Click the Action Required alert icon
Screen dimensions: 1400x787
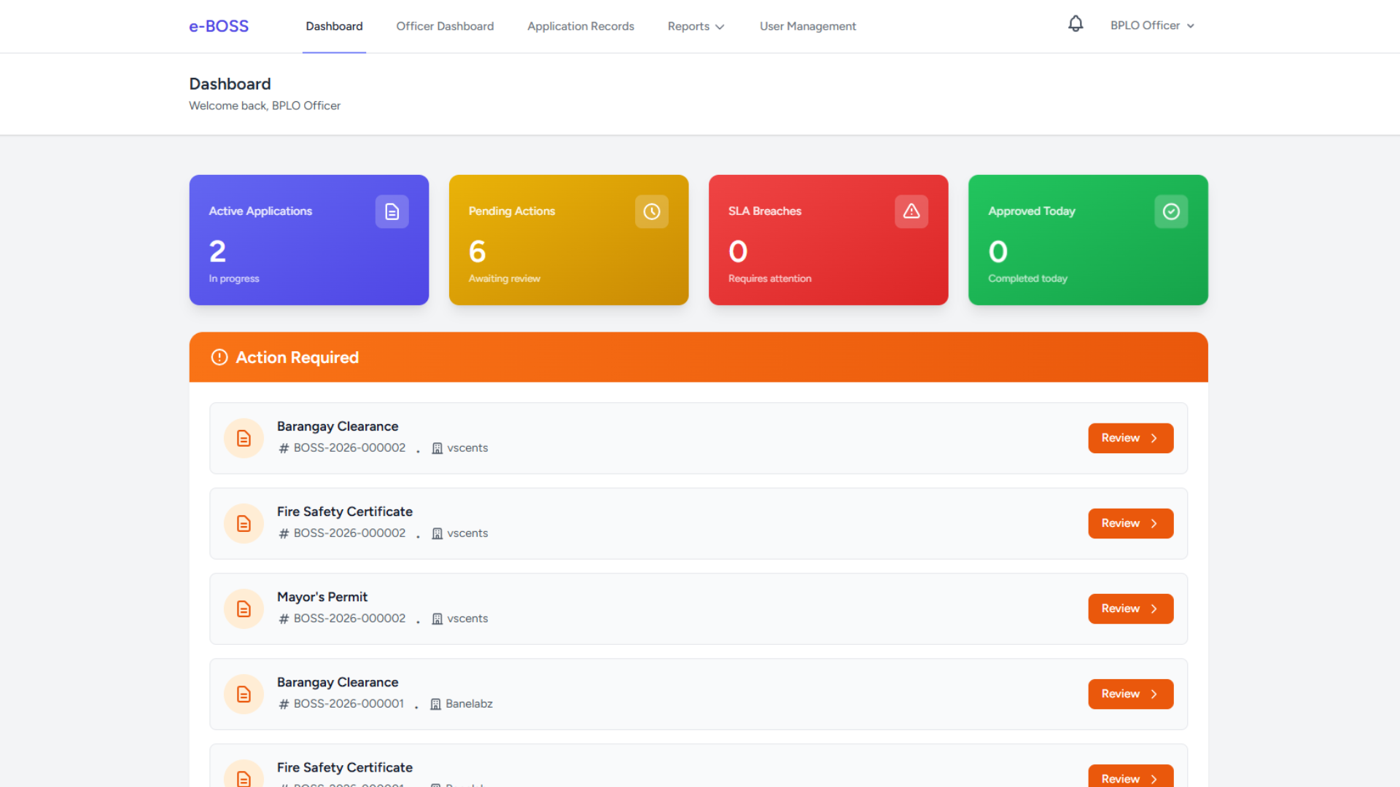tap(219, 357)
